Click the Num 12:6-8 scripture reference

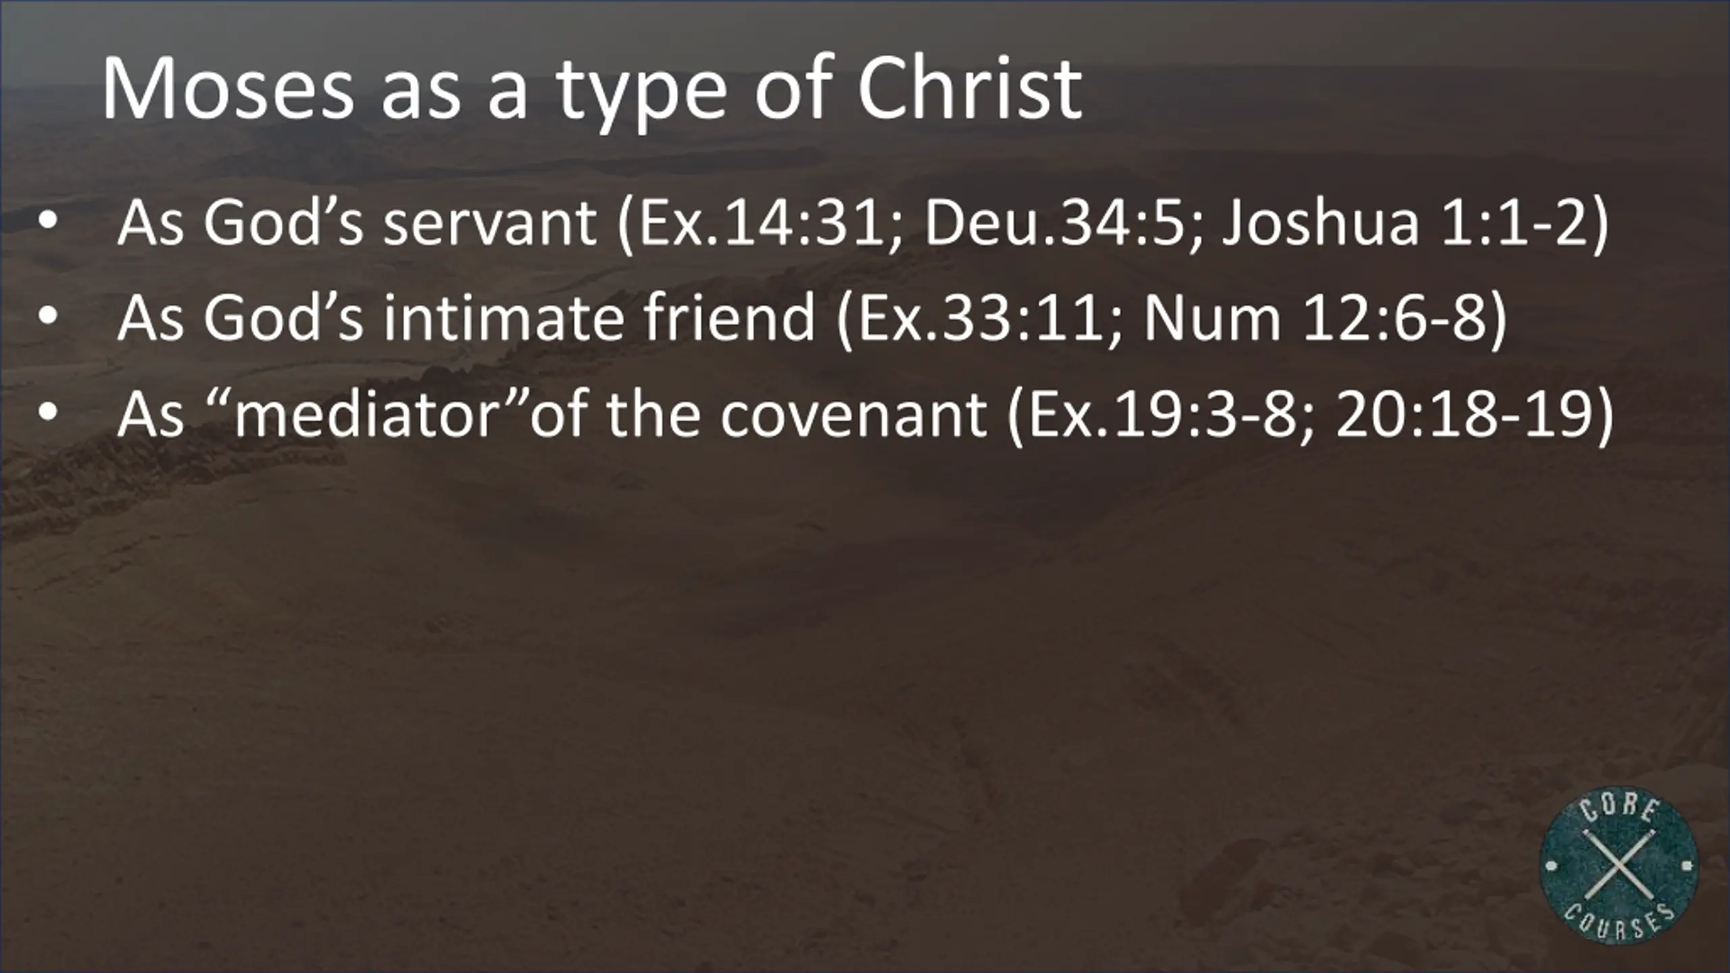tap(1325, 317)
